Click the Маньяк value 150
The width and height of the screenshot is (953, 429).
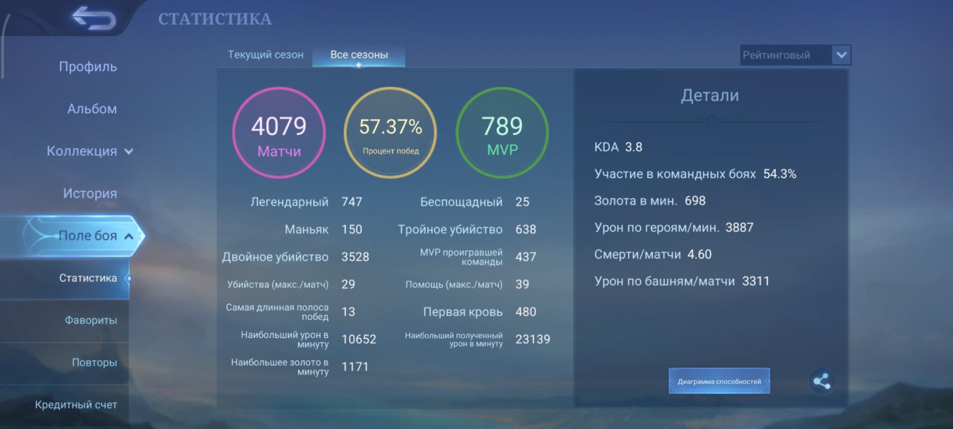352,229
